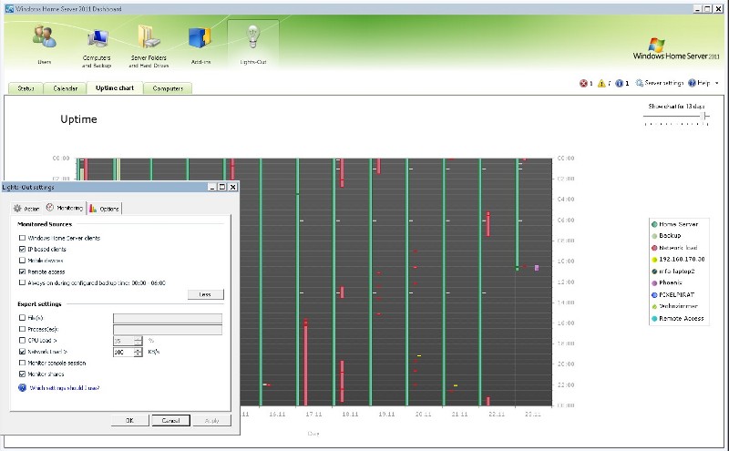729x451 pixels.
Task: Enable File(s) monitoring checkbox
Action: point(22,318)
